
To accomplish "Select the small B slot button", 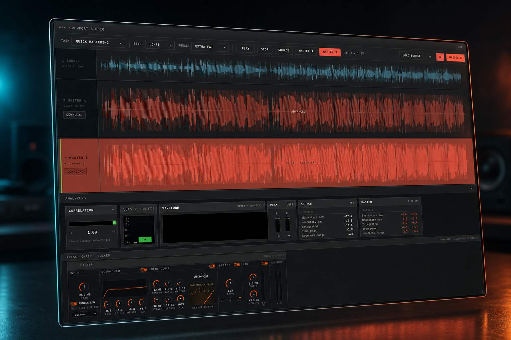I will [440, 57].
